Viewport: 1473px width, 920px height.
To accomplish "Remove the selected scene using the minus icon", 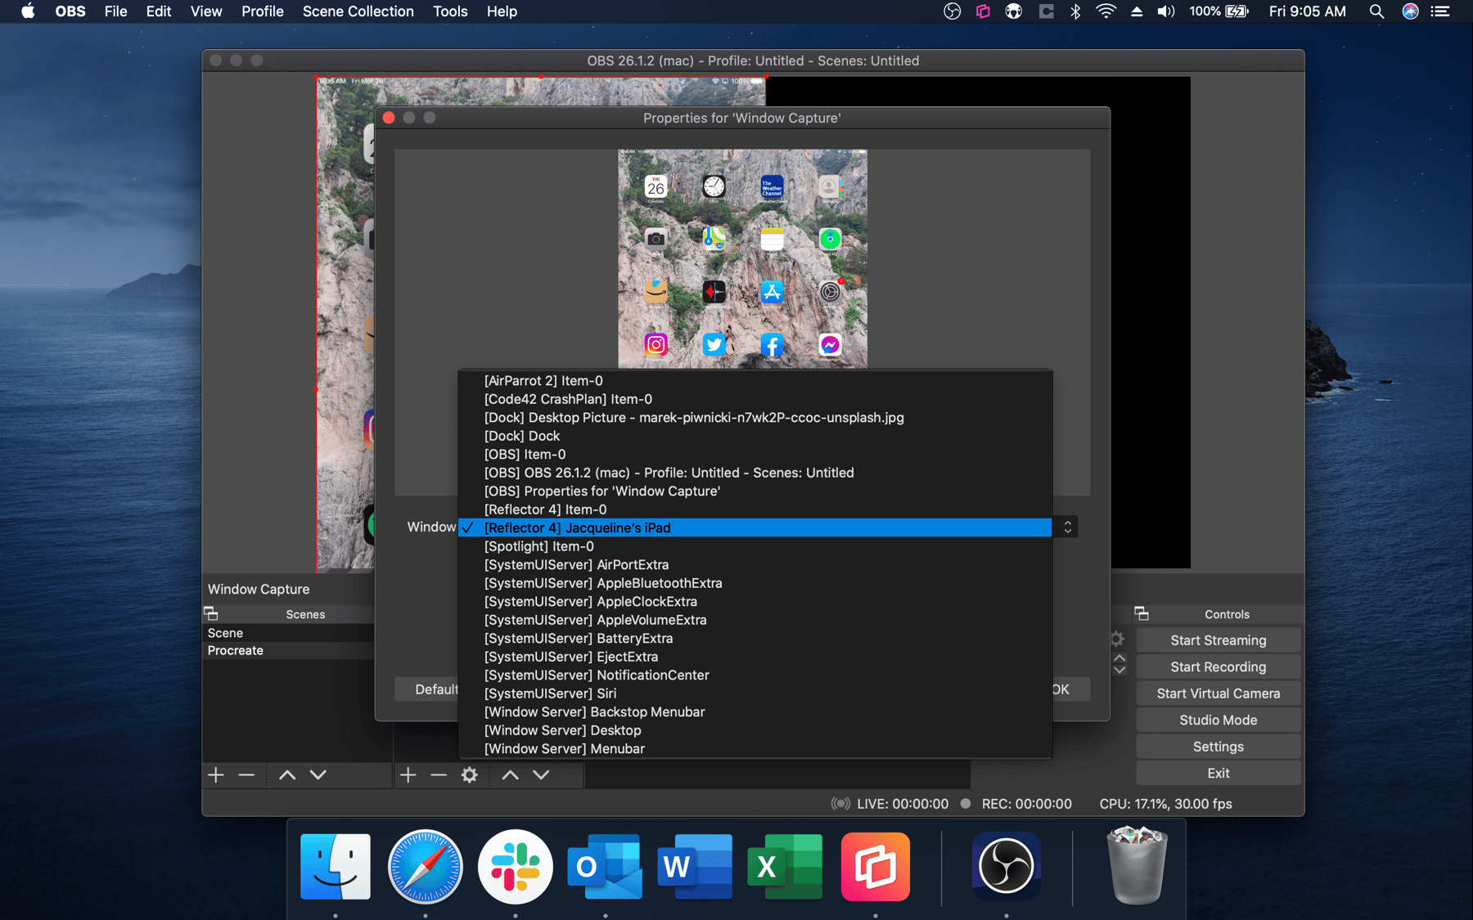I will (x=245, y=774).
